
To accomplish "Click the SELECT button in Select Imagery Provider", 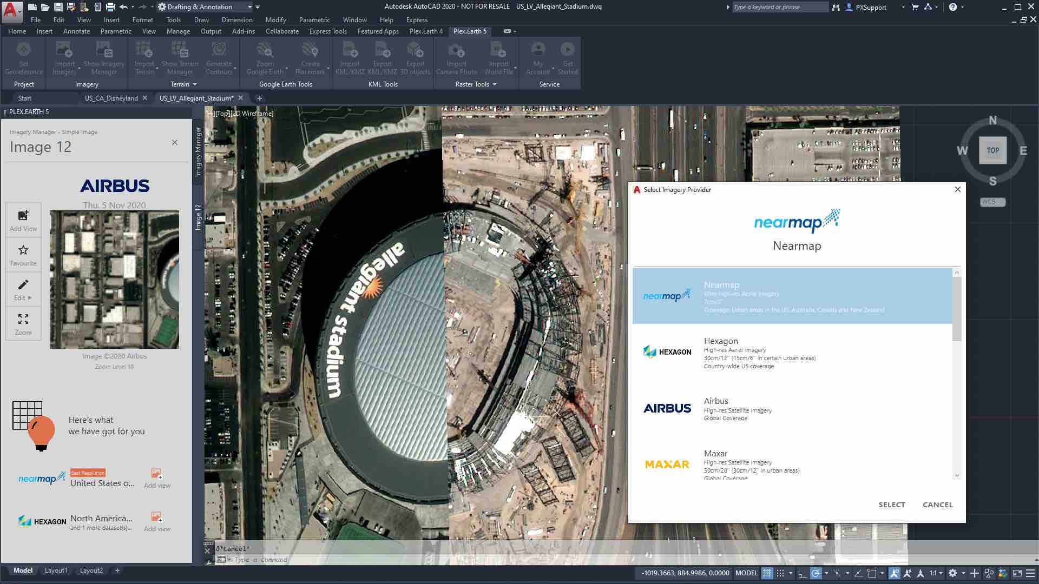I will pyautogui.click(x=892, y=504).
